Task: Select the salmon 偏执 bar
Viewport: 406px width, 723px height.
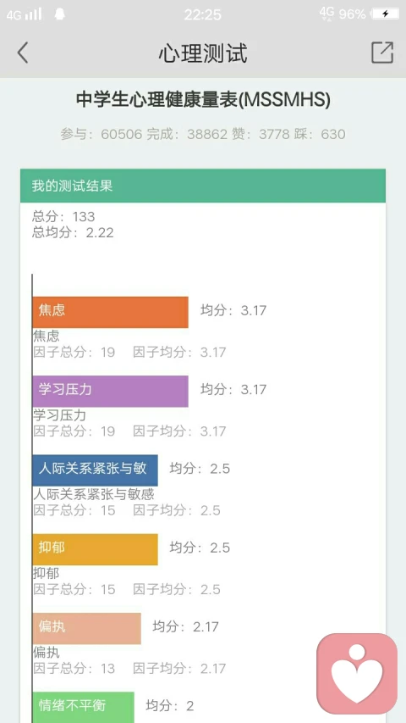Action: point(86,628)
